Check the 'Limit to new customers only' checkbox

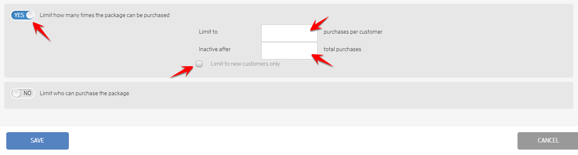(199, 64)
